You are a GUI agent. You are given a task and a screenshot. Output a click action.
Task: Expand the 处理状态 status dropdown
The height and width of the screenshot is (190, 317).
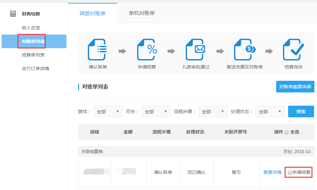click(x=270, y=111)
